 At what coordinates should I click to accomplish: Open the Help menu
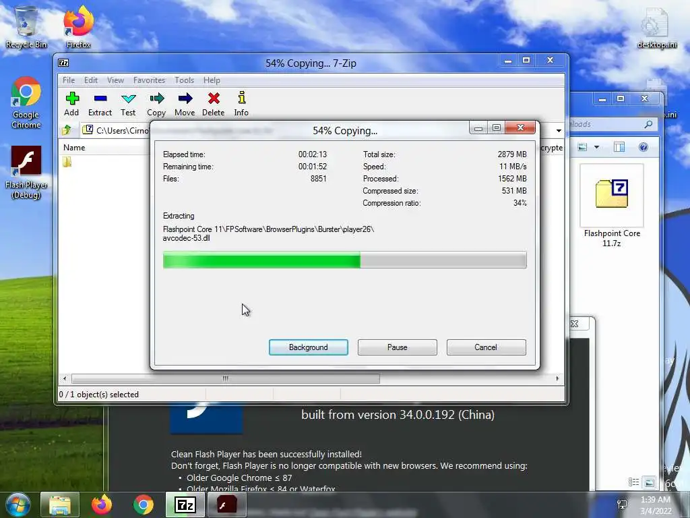212,80
